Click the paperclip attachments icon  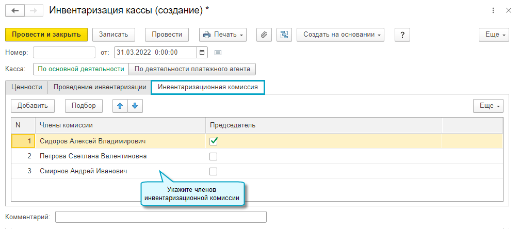[x=264, y=35]
